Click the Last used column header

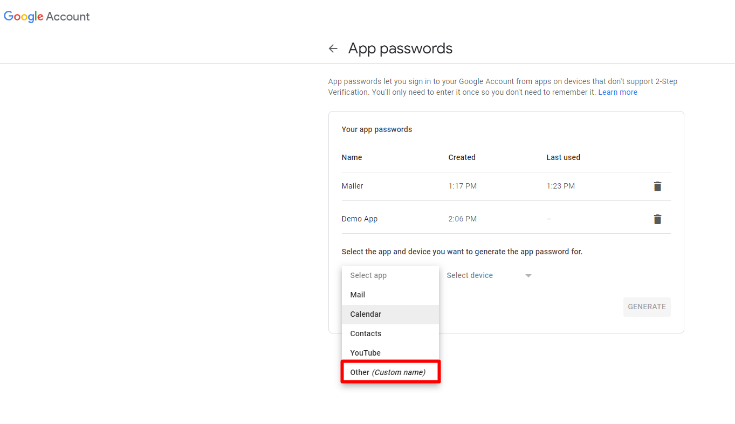pos(563,157)
